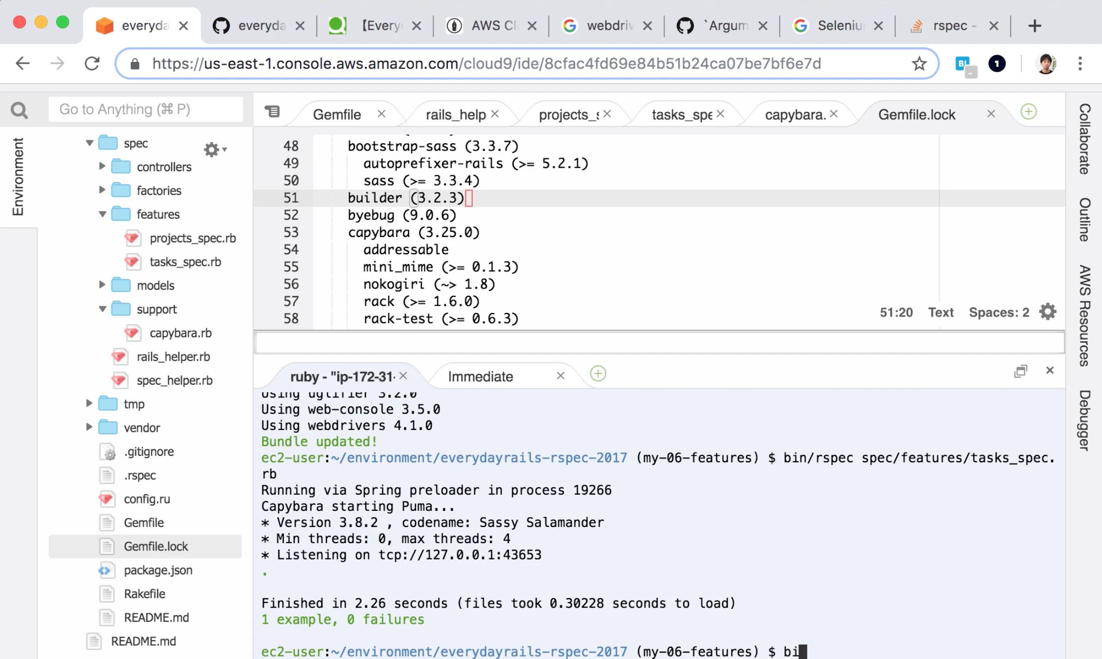Image resolution: width=1102 pixels, height=659 pixels.
Task: Bookmark this page with star icon
Action: point(919,63)
